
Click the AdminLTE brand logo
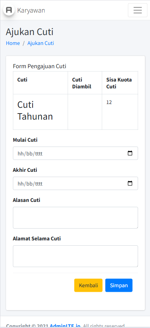[9, 10]
